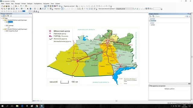This screenshot has width=193, height=108.
Task: Click Fixed Zoom In arrows
Action: tap(11, 9)
